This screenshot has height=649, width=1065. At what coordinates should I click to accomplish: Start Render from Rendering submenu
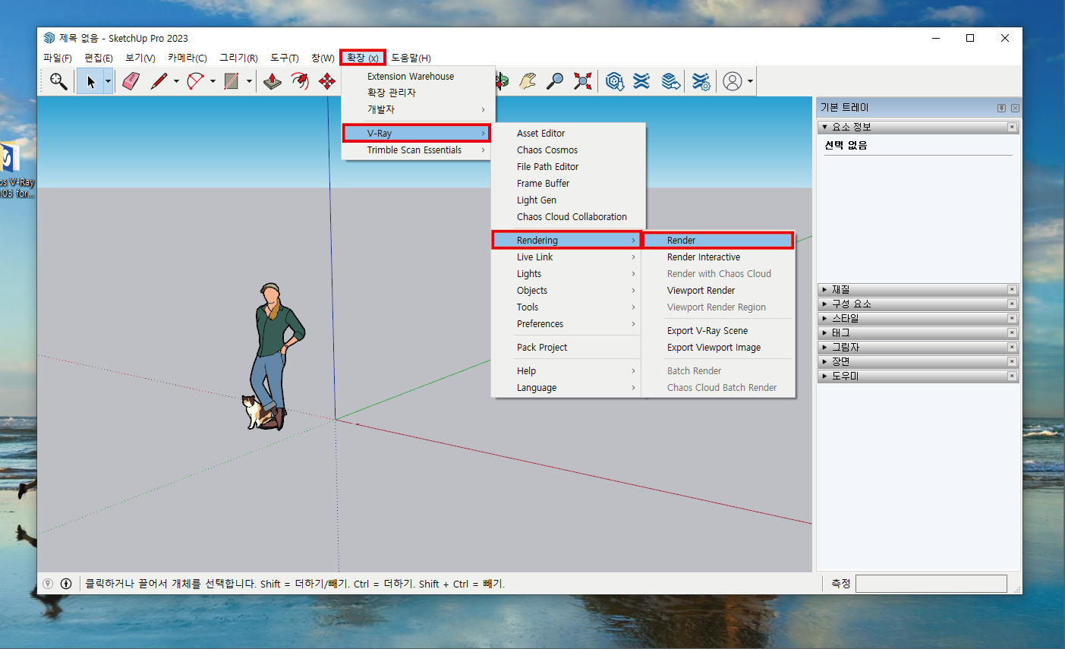(x=718, y=241)
